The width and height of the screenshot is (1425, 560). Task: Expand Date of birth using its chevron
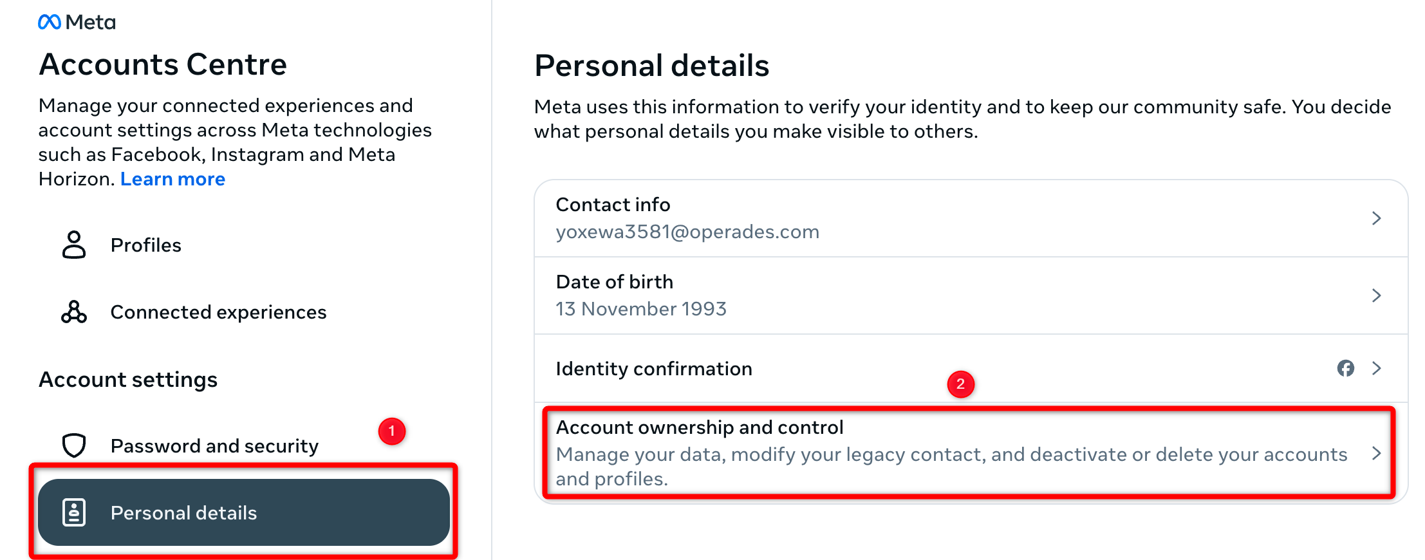(x=1376, y=295)
